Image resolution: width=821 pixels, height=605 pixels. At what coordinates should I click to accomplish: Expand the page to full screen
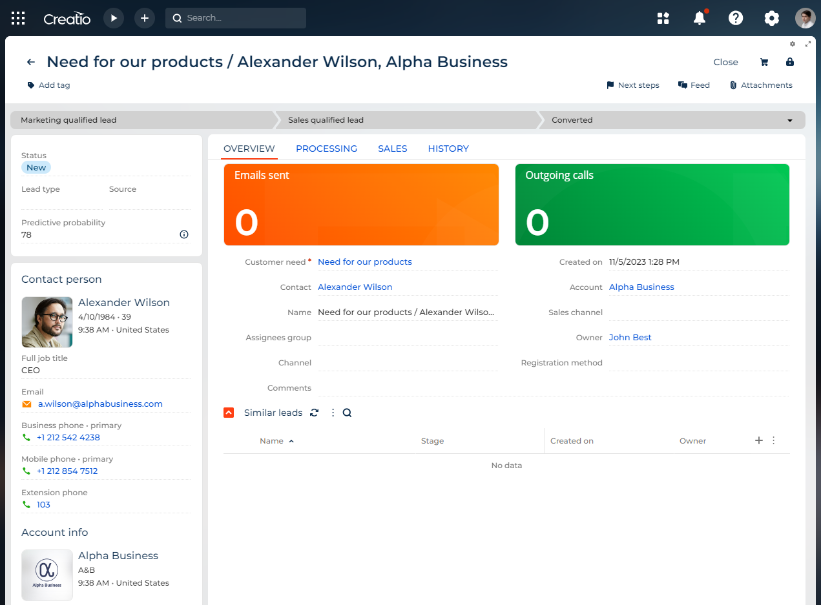808,44
